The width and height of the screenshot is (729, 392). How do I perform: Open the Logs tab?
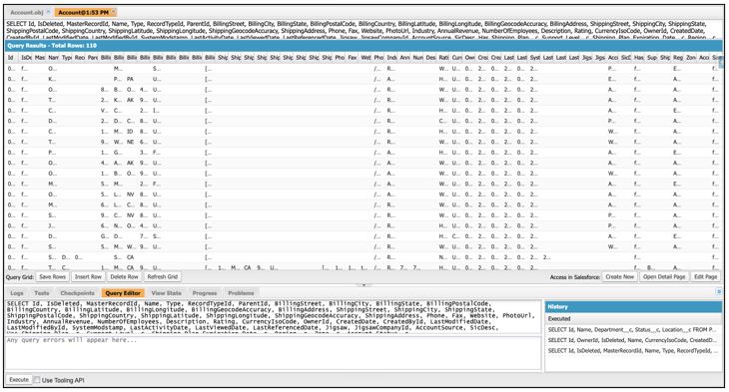tap(17, 293)
